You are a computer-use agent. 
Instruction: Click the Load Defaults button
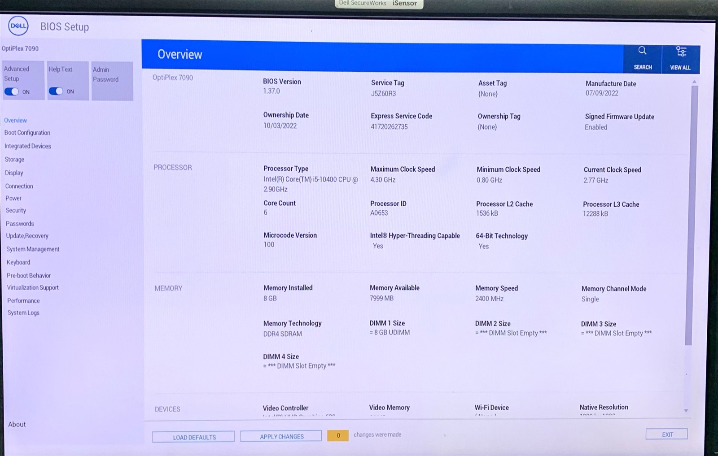pos(193,437)
